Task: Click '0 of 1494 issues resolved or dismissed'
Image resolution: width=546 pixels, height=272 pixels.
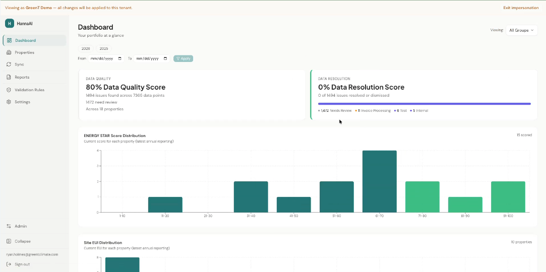Action: pyautogui.click(x=353, y=95)
